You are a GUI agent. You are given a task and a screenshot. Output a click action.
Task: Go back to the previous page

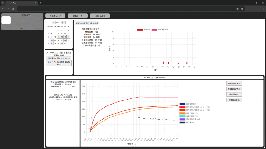3,9
